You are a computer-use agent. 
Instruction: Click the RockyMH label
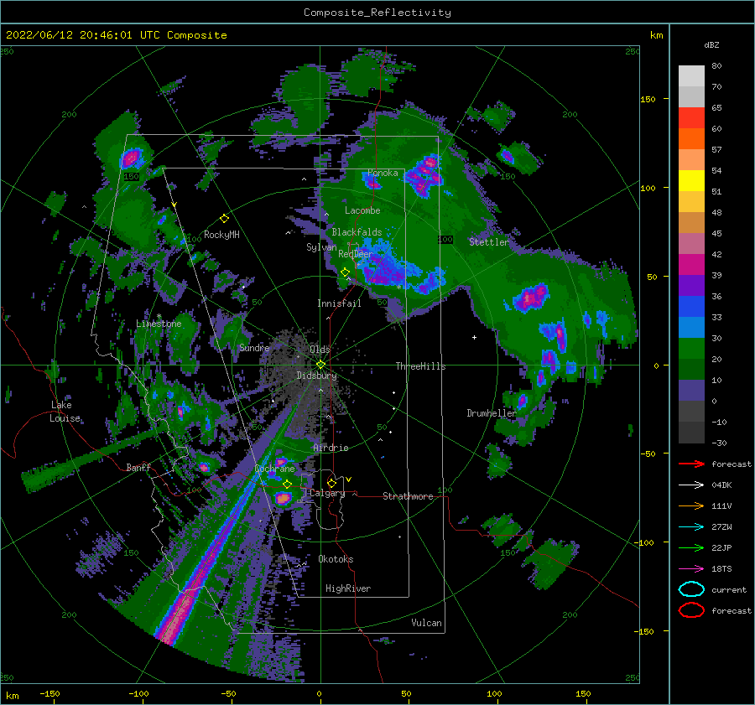[221, 235]
